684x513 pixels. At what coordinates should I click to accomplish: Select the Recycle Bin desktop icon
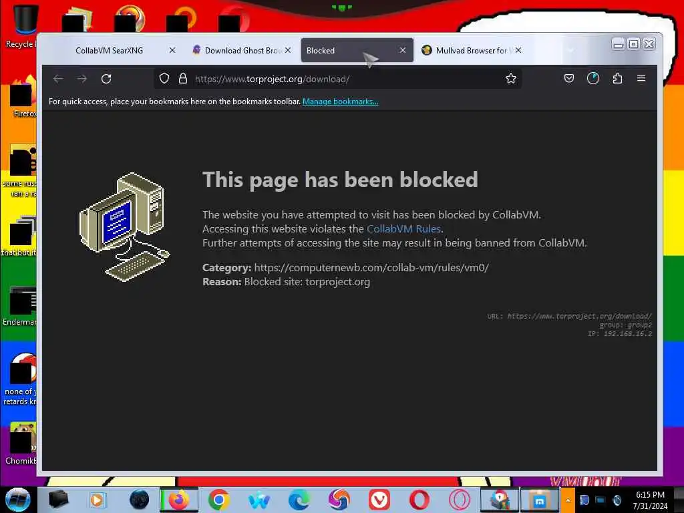(22, 25)
